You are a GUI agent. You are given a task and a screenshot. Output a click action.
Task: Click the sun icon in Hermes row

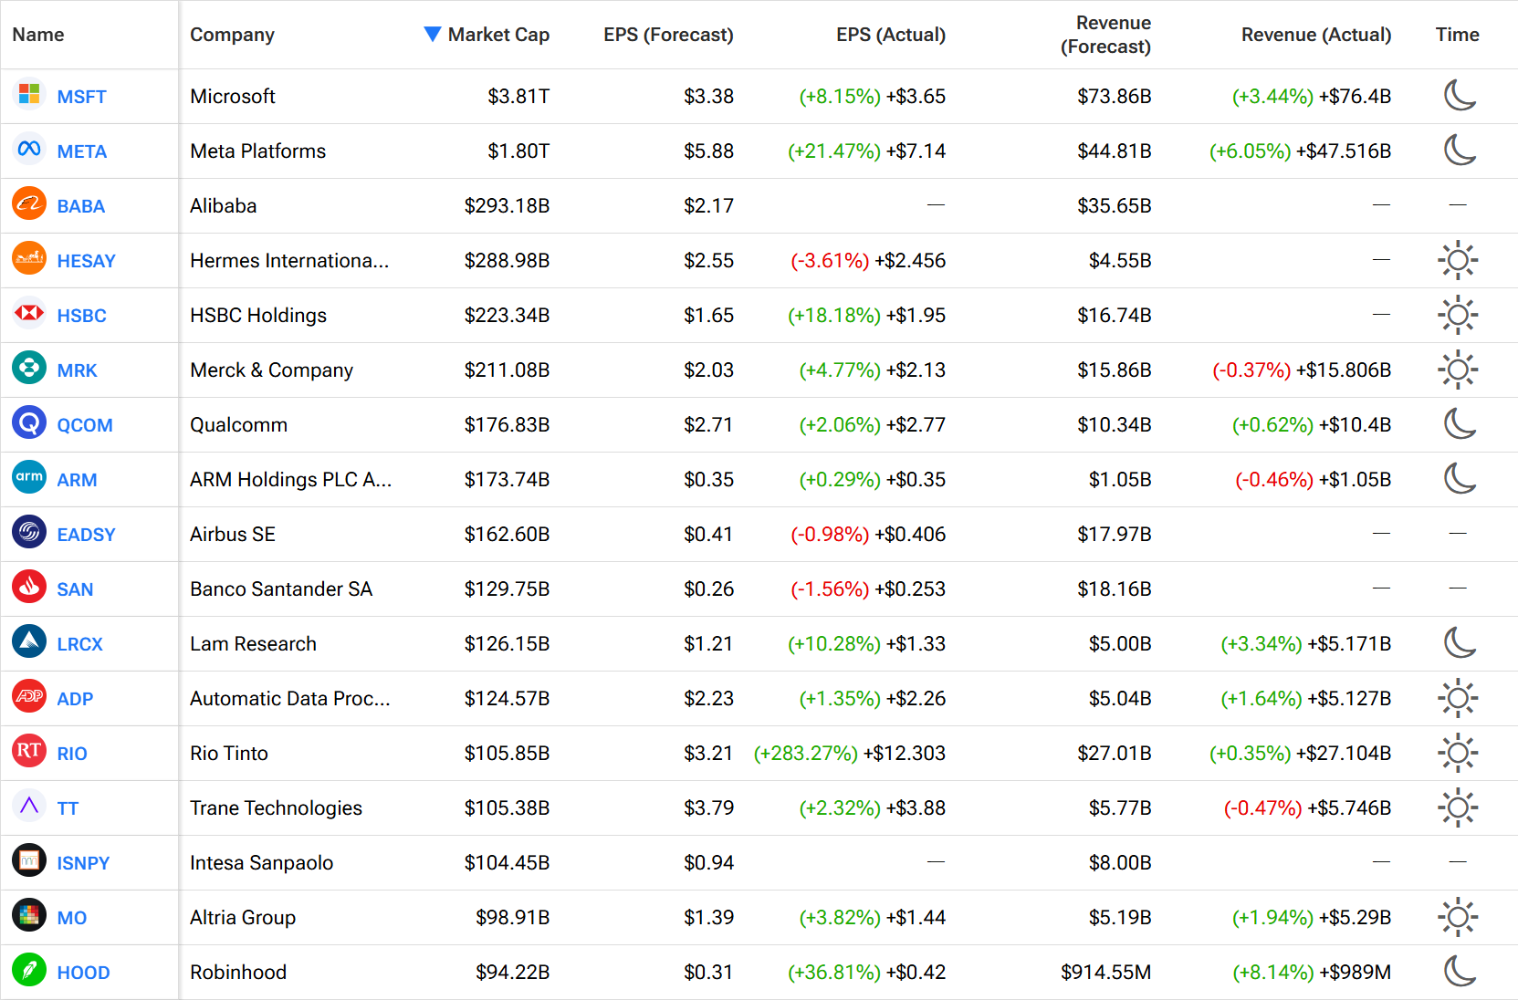coord(1458,260)
